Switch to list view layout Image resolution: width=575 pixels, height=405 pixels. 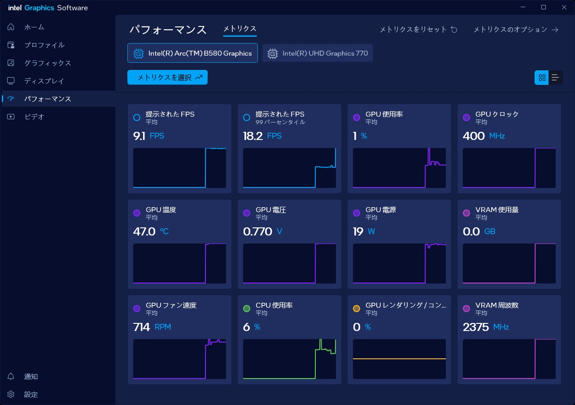click(x=556, y=78)
